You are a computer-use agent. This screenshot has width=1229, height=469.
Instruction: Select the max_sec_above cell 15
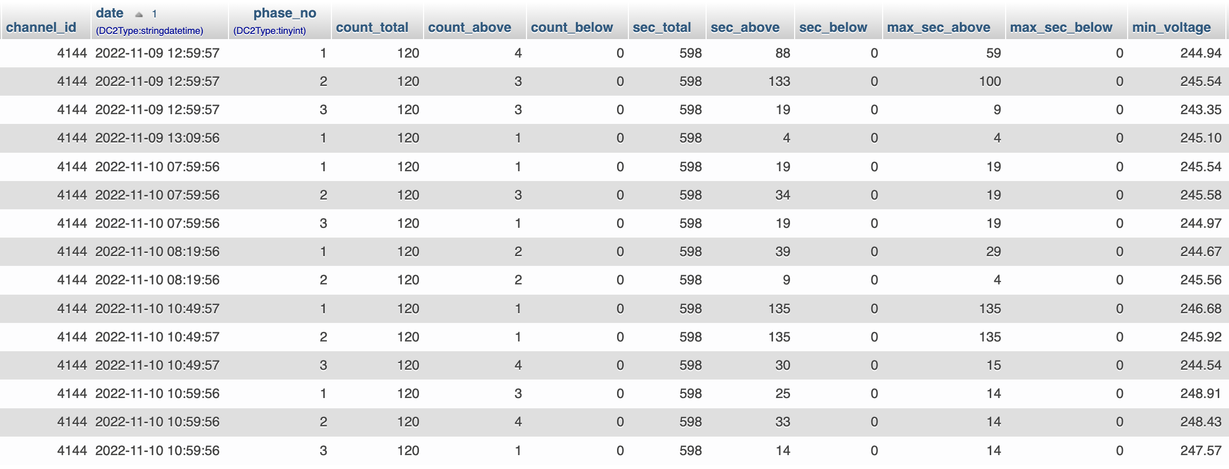[994, 365]
